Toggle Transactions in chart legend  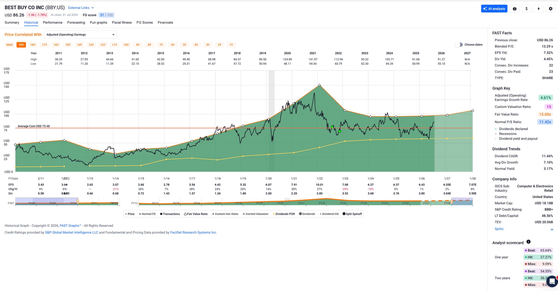(x=170, y=214)
